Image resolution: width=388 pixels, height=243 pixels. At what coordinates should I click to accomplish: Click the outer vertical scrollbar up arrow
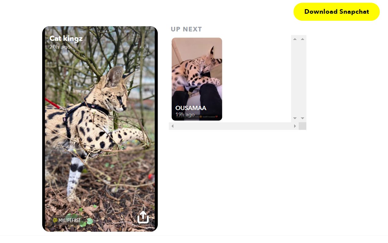click(x=302, y=39)
